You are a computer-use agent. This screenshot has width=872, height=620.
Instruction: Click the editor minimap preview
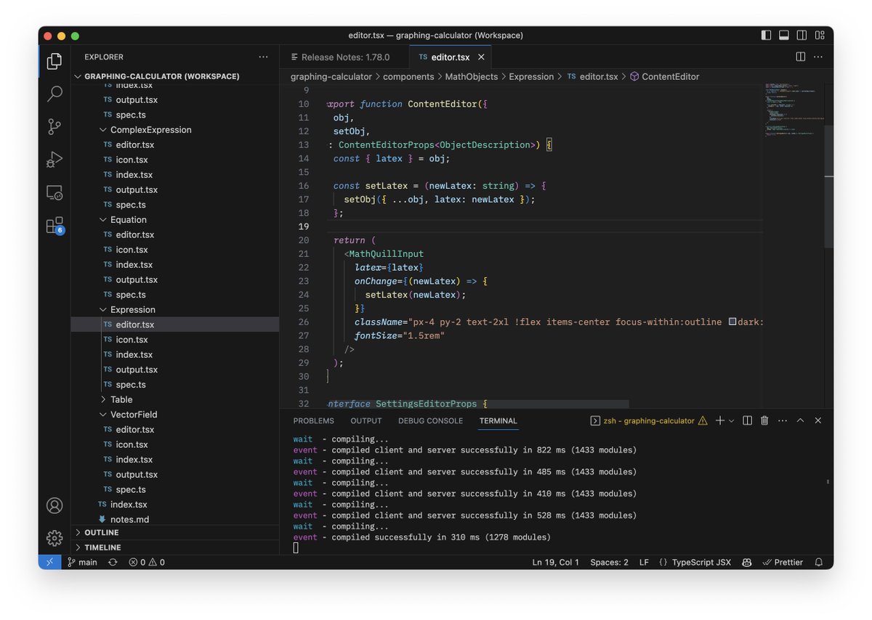pyautogui.click(x=793, y=109)
